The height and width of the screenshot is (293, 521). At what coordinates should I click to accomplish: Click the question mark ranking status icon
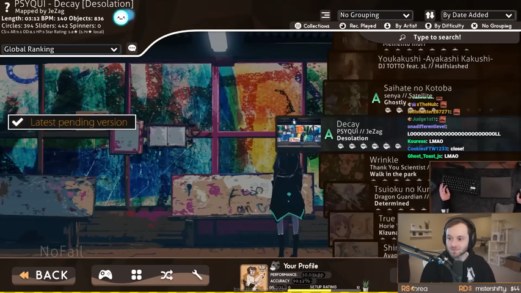coord(7,7)
